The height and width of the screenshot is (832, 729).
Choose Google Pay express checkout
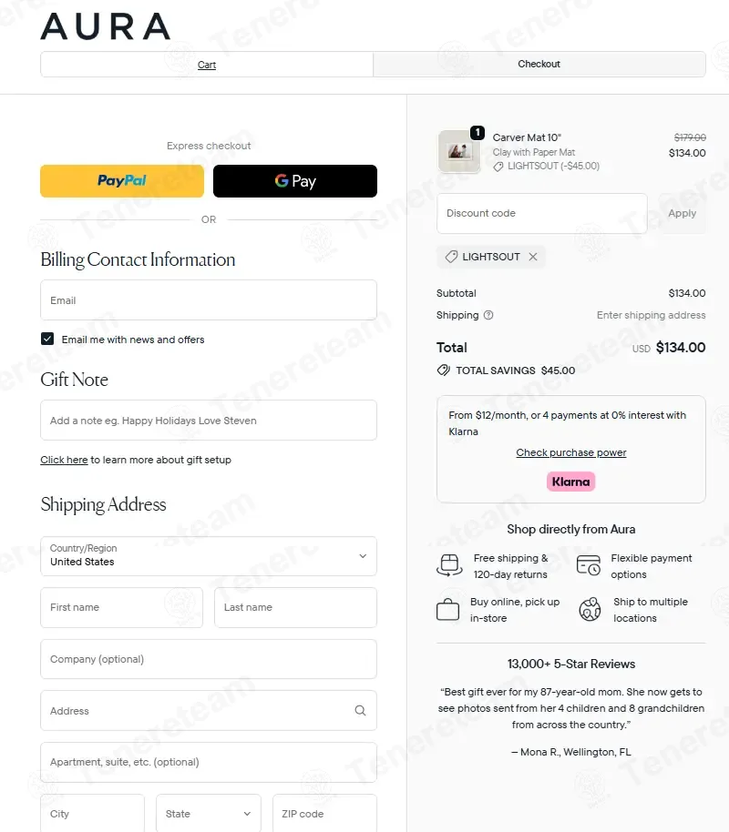[x=295, y=181]
